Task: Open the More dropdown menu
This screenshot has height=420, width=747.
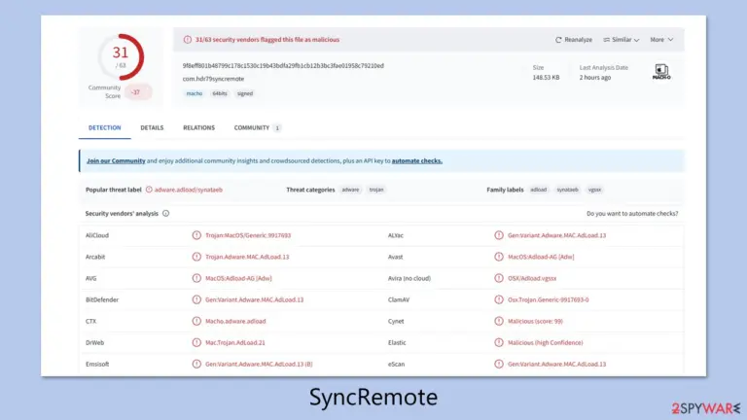Action: [661, 40]
